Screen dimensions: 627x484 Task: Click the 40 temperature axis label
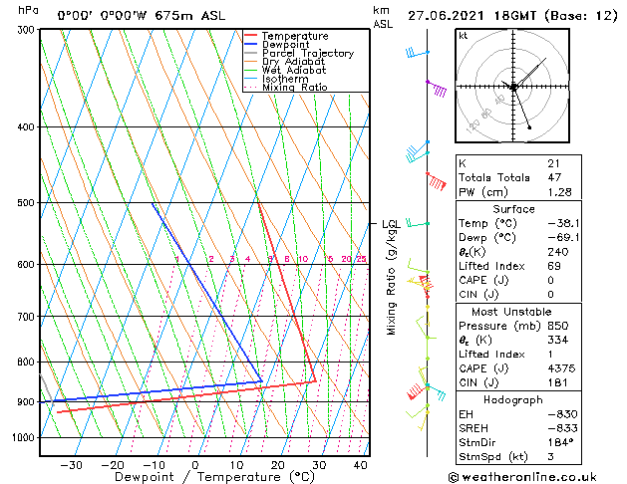click(360, 465)
